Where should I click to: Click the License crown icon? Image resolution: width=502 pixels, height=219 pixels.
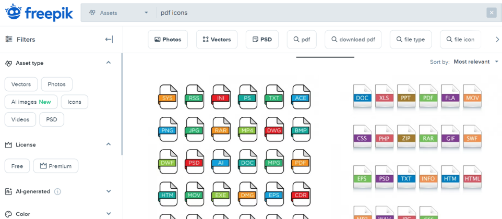(x=9, y=144)
